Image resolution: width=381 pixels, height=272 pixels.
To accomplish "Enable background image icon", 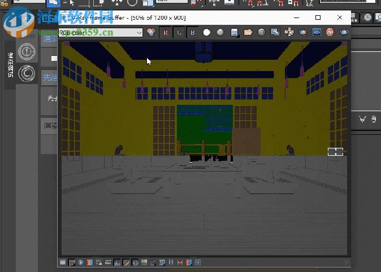I will 144,262.
